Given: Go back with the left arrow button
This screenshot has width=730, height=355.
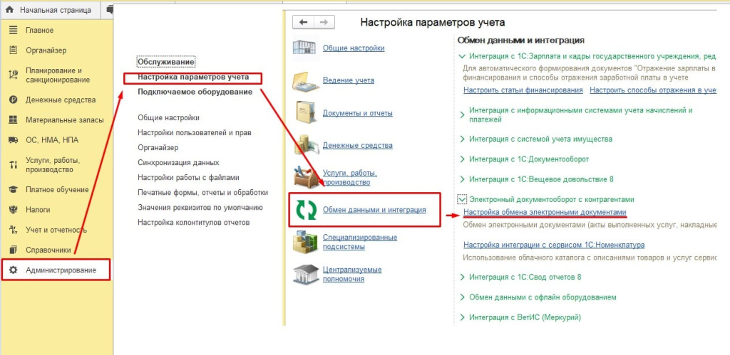Looking at the screenshot, I should pos(303,22).
